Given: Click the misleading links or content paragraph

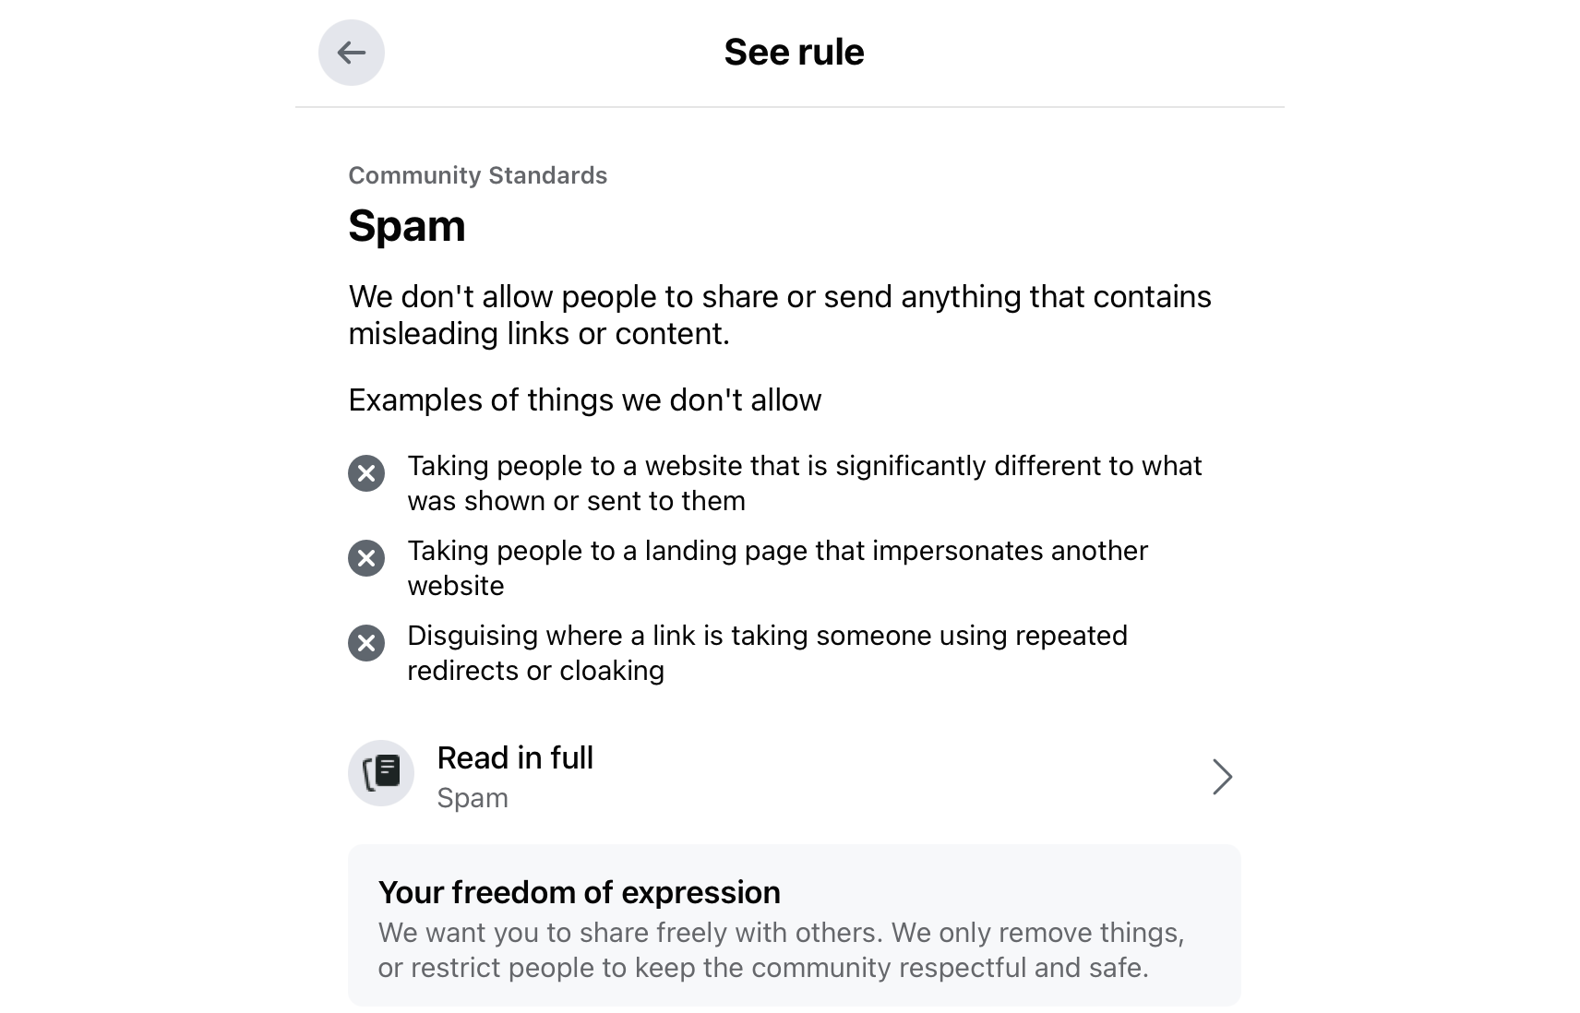Looking at the screenshot, I should [x=779, y=315].
